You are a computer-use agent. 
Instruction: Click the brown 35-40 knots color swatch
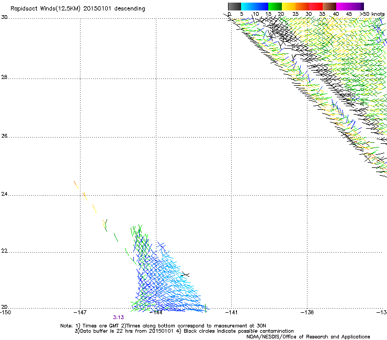(x=329, y=6)
